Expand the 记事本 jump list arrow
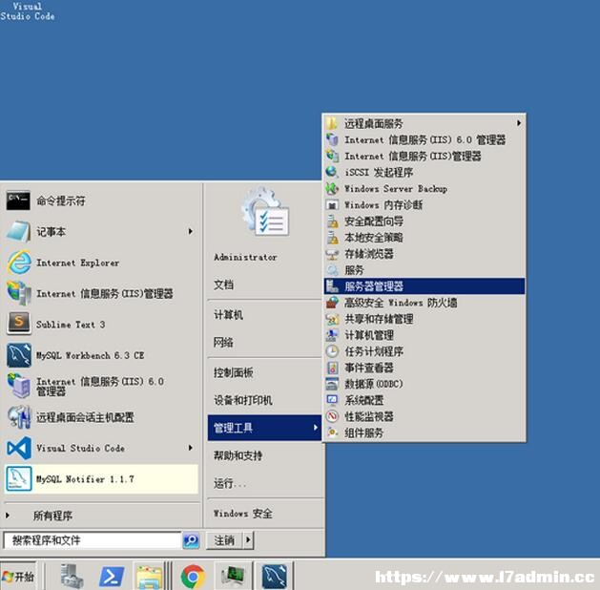 (x=190, y=231)
